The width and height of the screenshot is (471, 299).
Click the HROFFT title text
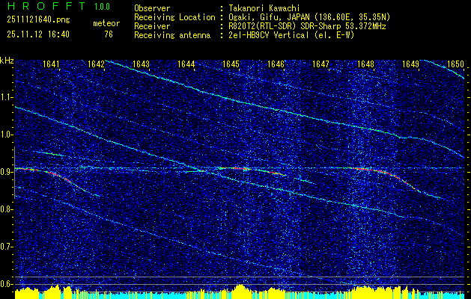pyautogui.click(x=42, y=7)
